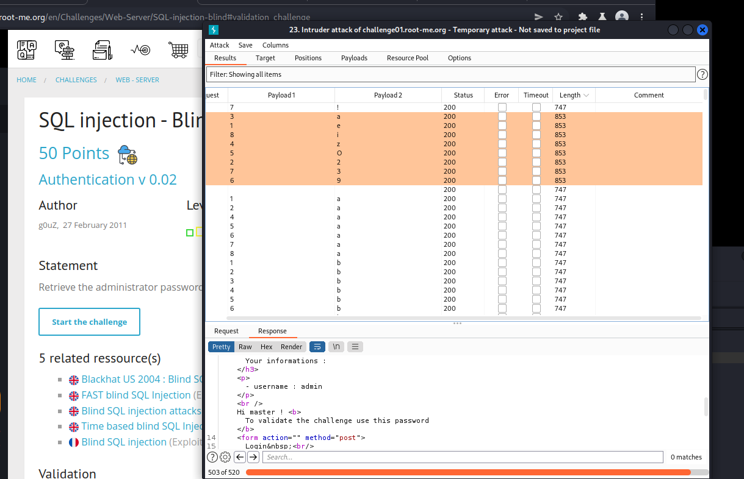Open the Columns menu in Intruder window
Viewport: 744px width, 479px height.
coord(276,45)
